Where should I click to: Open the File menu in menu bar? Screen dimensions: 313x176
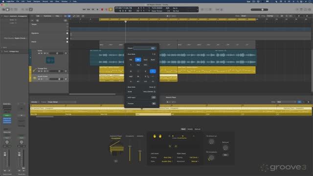[18, 1]
